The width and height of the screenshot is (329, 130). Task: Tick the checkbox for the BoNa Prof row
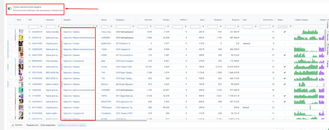[x=11, y=43]
